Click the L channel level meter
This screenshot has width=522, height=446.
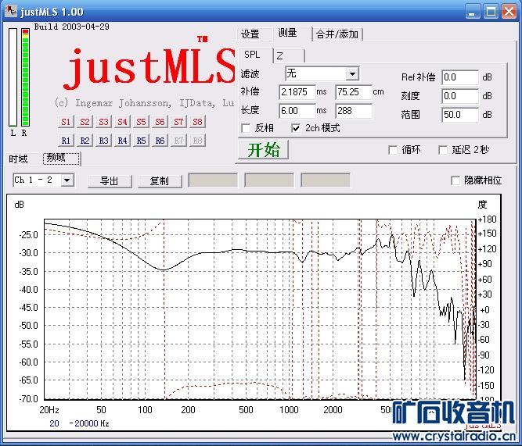[13, 77]
